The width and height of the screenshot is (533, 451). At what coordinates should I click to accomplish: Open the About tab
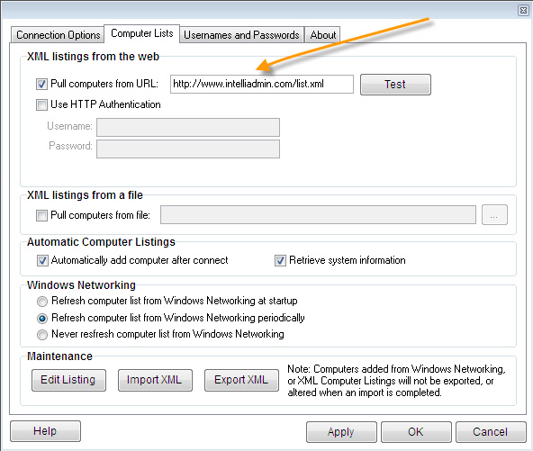pos(322,35)
